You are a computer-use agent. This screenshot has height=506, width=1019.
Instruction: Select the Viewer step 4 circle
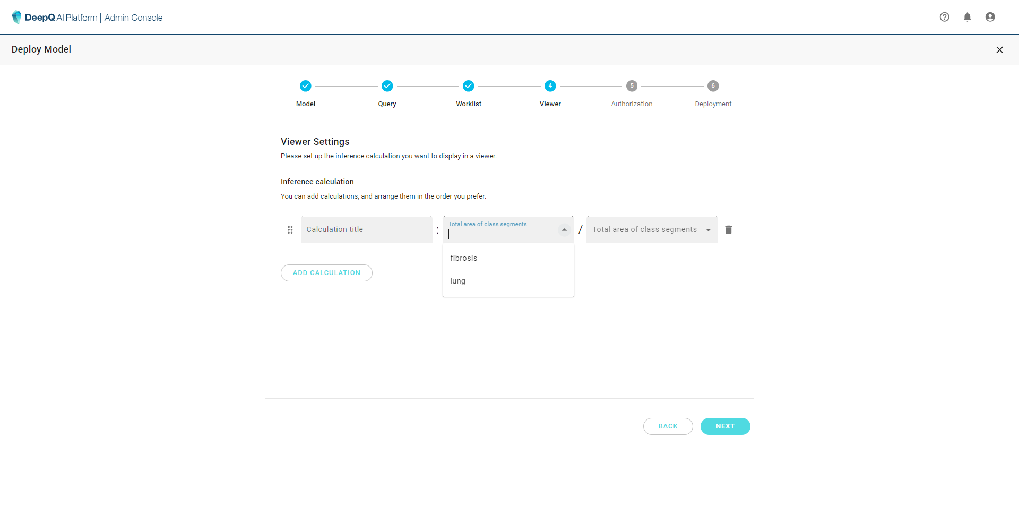(550, 86)
